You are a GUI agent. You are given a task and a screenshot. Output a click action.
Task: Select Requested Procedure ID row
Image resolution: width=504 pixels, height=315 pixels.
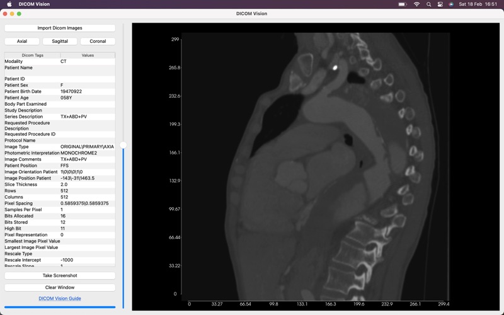click(x=60, y=134)
